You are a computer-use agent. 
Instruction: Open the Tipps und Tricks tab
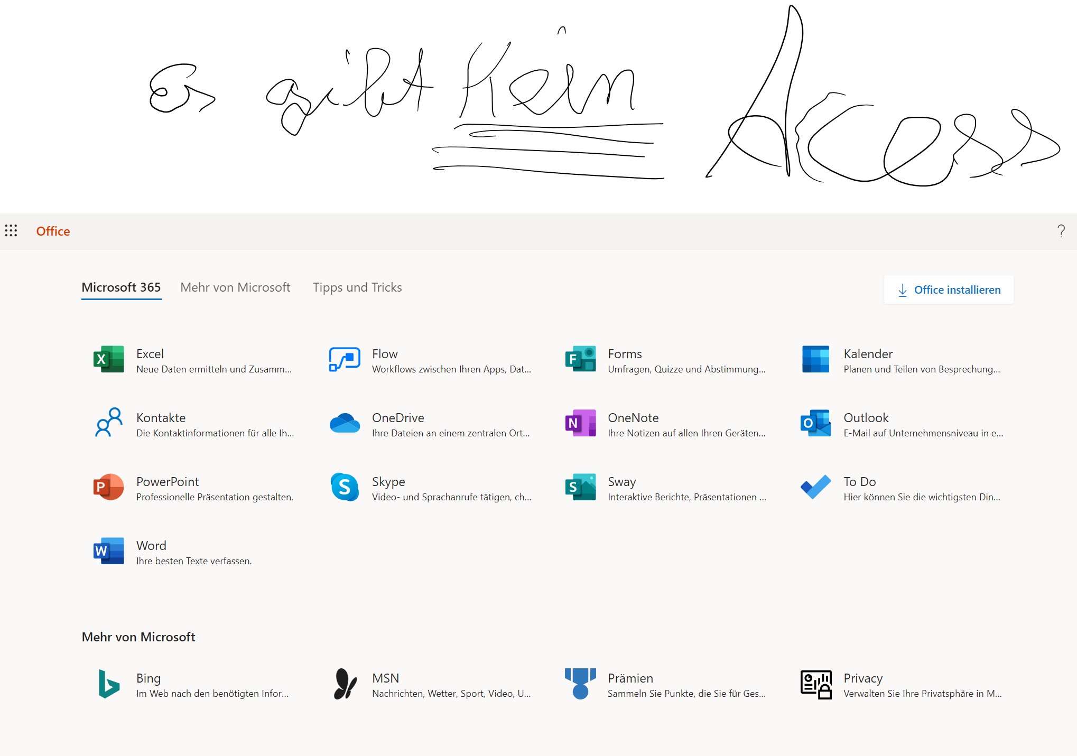[x=357, y=287]
